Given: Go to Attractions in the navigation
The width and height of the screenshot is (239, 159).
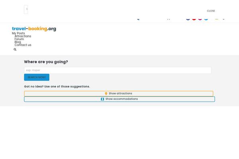Looking at the screenshot, I should pos(23,36).
